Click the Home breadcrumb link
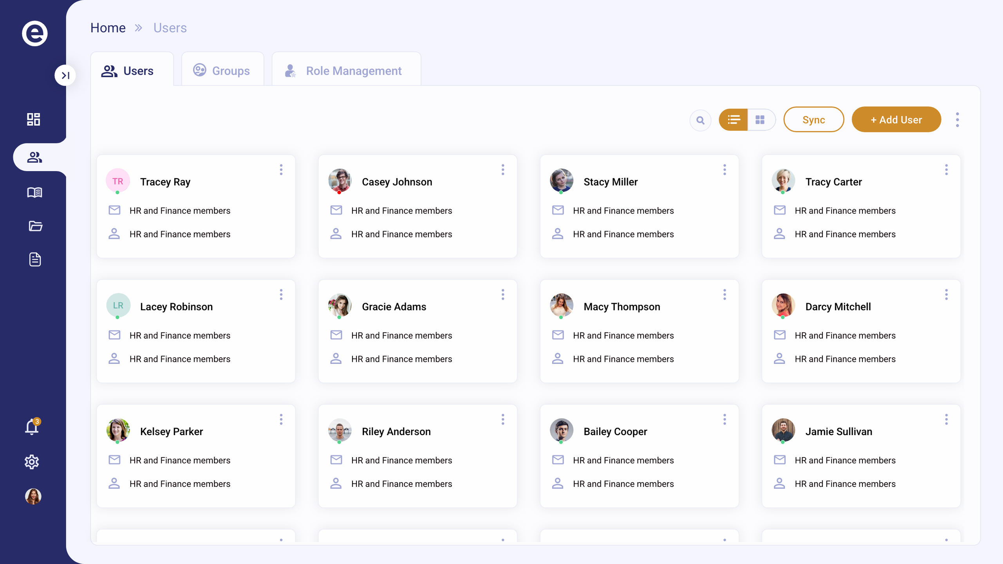 click(108, 28)
